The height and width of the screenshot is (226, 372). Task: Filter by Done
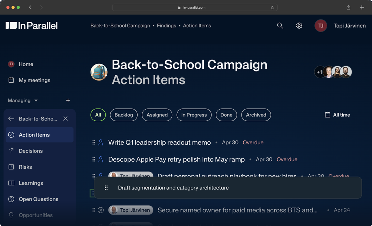tap(226, 115)
